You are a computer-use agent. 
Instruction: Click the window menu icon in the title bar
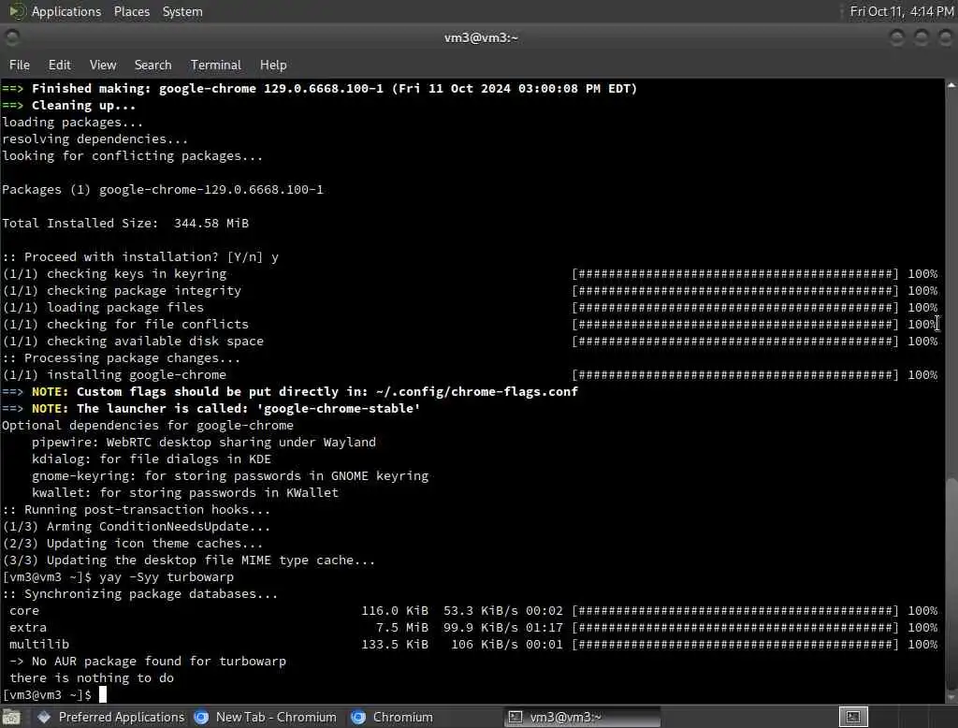(x=11, y=38)
